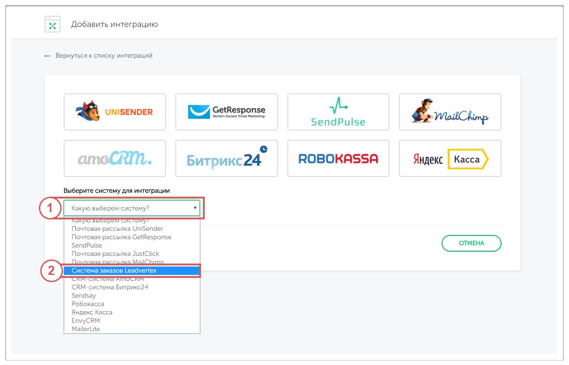The image size is (569, 365).
Task: Choose the SendPulse logo tile
Action: click(x=338, y=112)
